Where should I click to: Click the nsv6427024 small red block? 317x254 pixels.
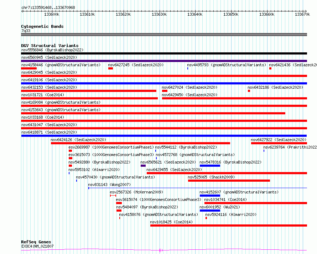[x=165, y=91]
